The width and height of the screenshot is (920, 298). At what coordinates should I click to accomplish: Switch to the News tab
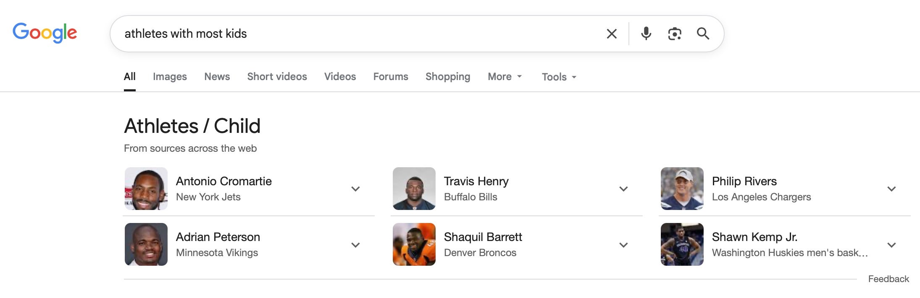tap(217, 77)
